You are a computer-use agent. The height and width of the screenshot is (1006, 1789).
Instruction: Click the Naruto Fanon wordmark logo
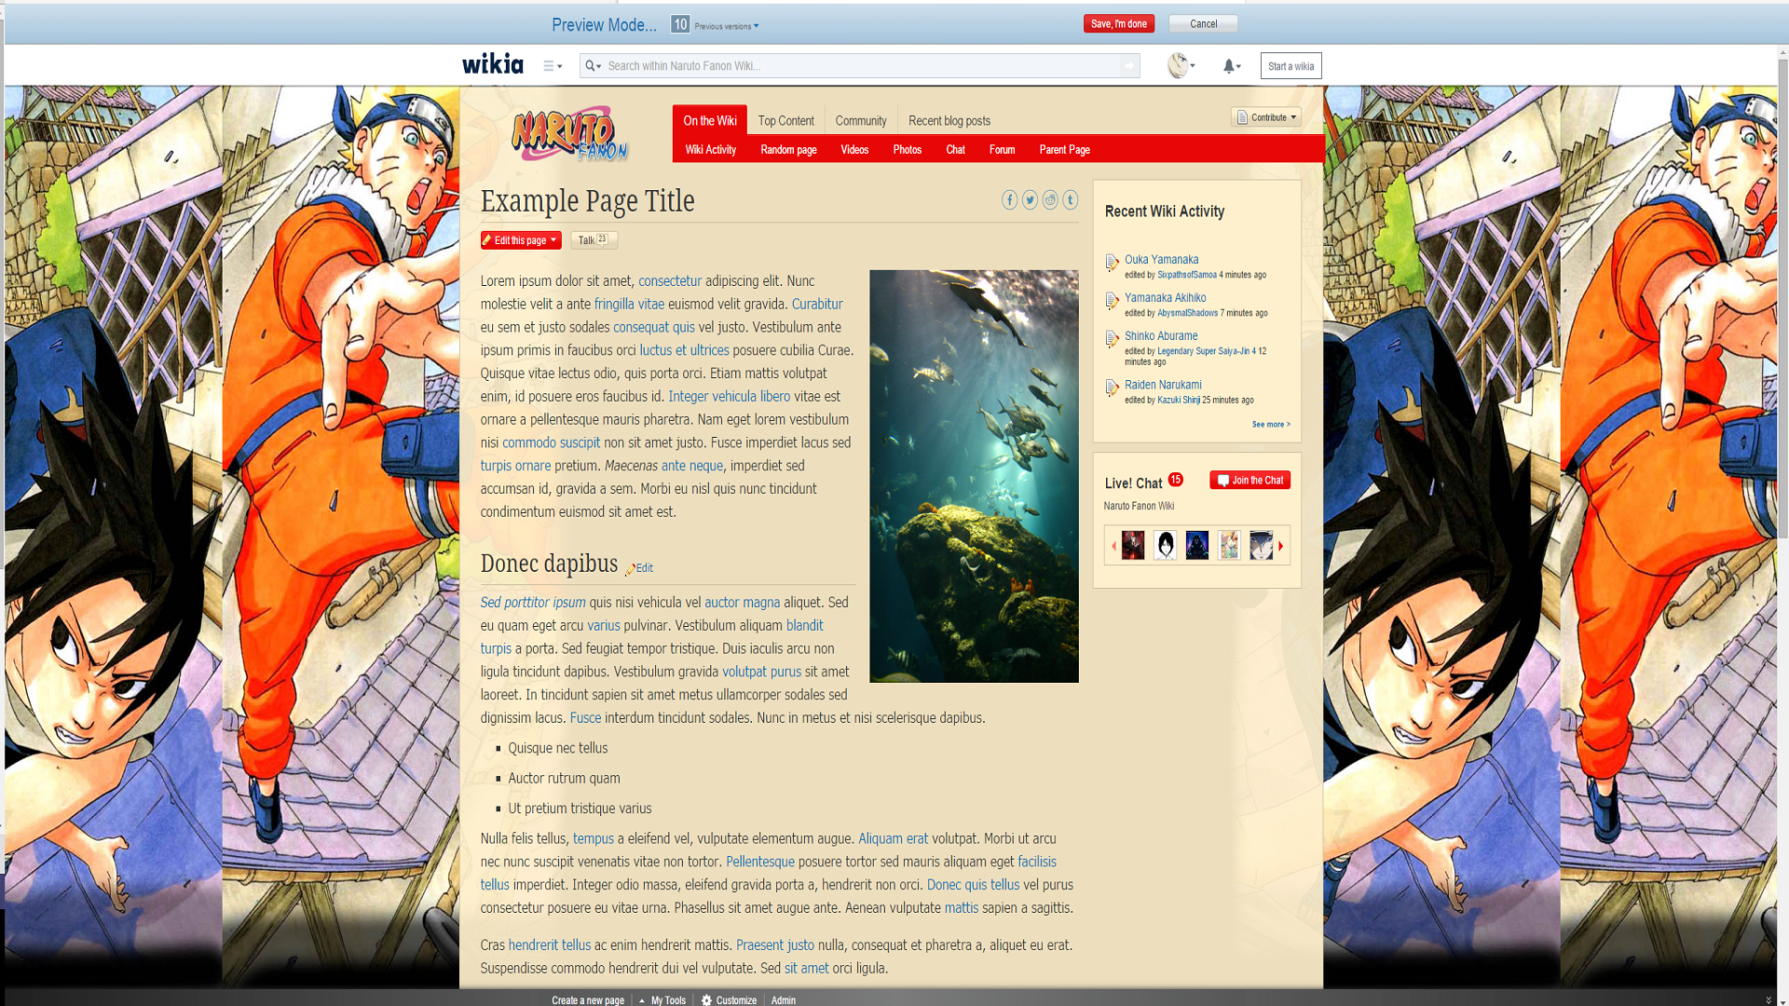click(569, 135)
